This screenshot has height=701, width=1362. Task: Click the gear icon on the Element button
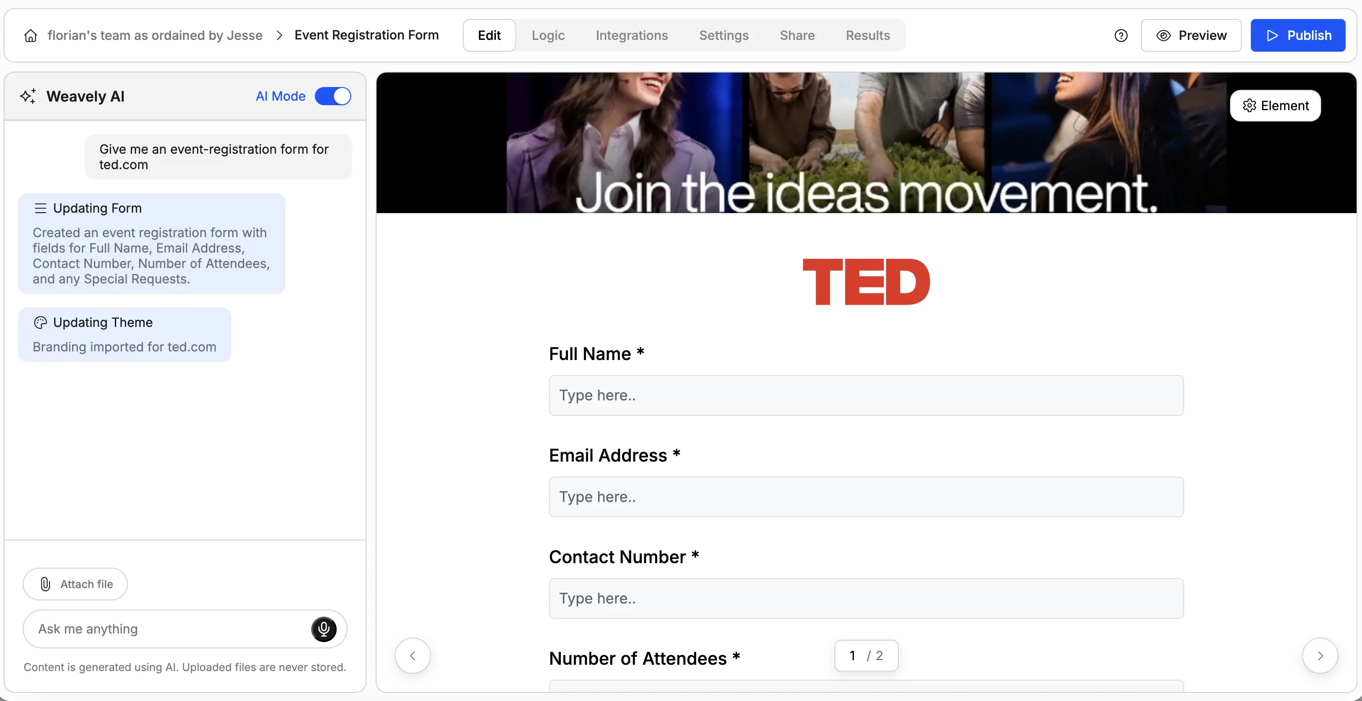coord(1249,105)
